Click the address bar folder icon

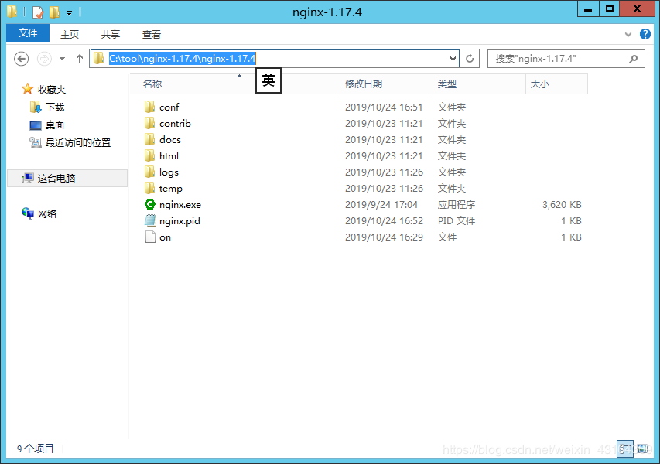click(99, 58)
